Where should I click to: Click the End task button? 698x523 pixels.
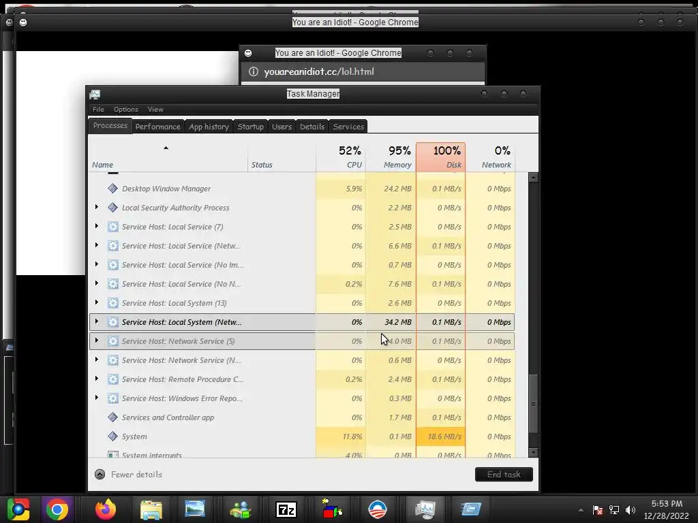[504, 475]
